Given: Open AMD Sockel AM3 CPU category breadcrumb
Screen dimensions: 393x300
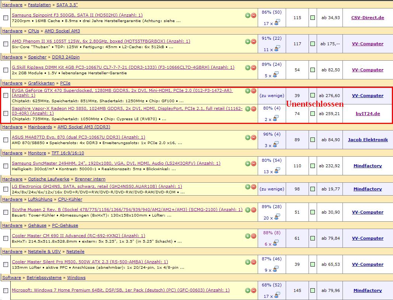Looking at the screenshot, I should 62,31.
